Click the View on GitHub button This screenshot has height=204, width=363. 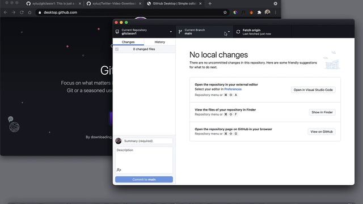click(x=322, y=131)
